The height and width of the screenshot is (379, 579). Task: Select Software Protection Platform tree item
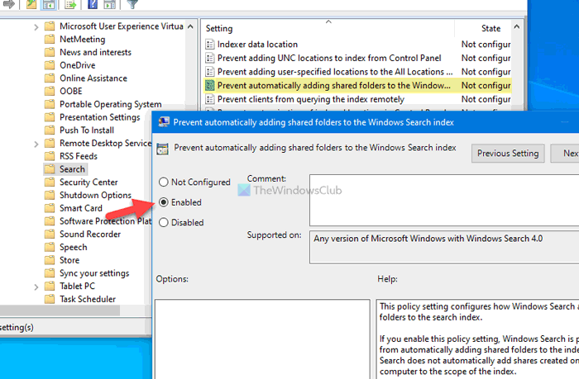click(106, 221)
